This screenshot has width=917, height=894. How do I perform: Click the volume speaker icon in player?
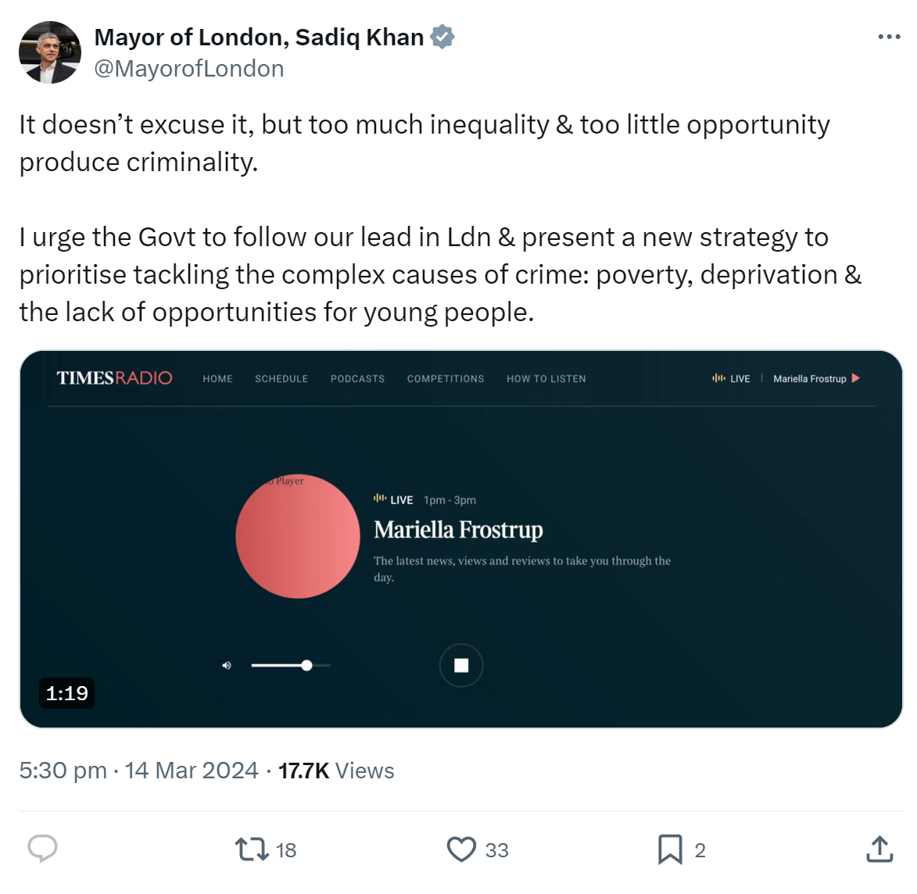227,666
